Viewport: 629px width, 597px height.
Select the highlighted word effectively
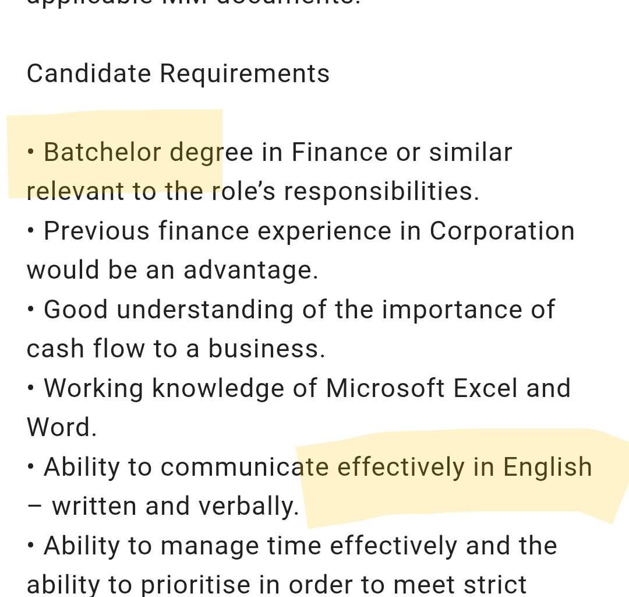401,467
